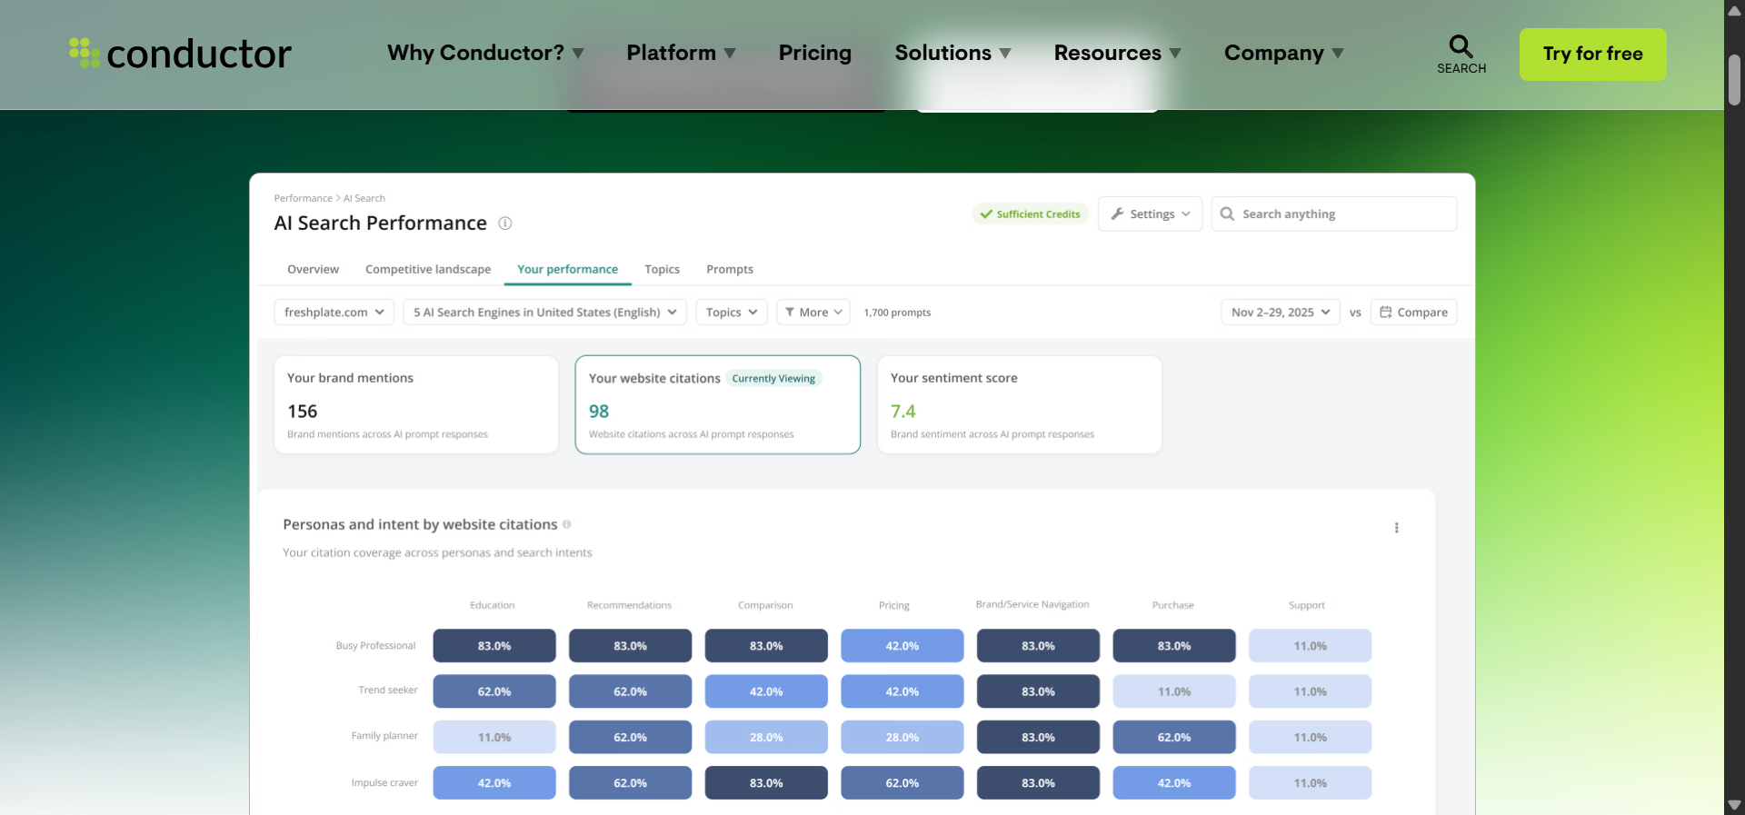Click the AI Search breadcrumb text
This screenshot has height=815, width=1745.
(364, 198)
